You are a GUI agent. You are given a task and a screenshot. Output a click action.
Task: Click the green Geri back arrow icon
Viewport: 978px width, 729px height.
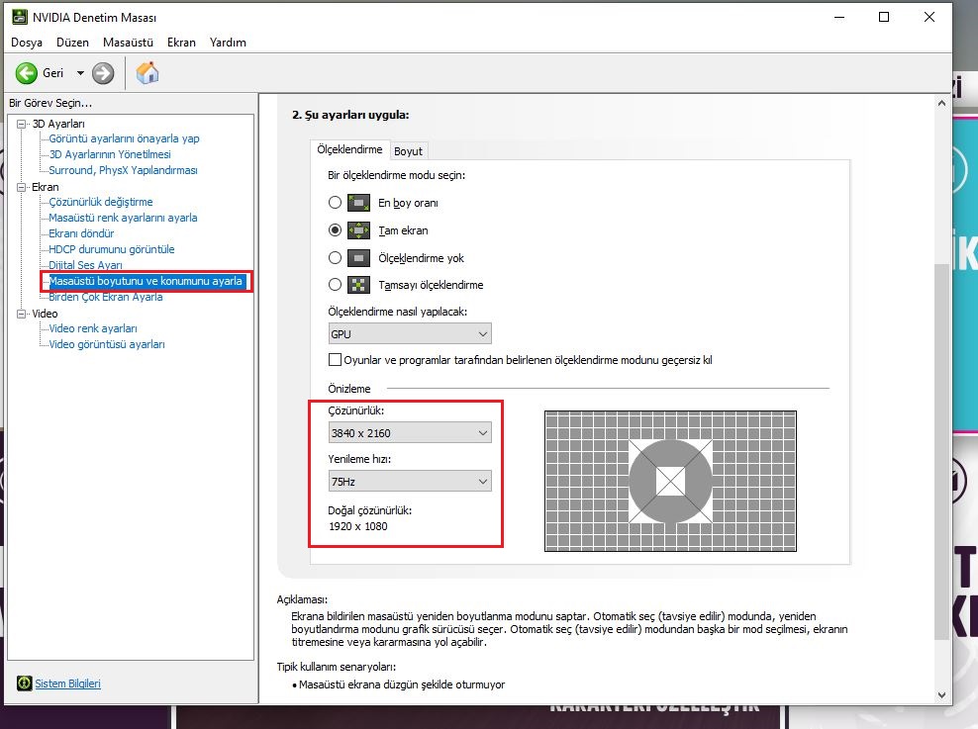pyautogui.click(x=26, y=73)
